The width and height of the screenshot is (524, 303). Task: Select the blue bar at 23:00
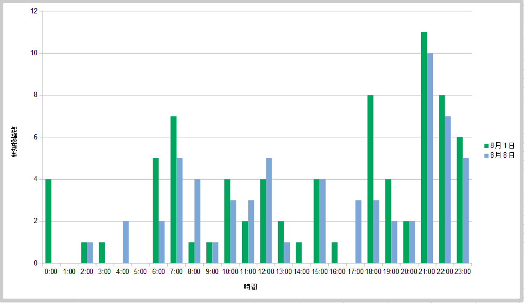pos(466,211)
